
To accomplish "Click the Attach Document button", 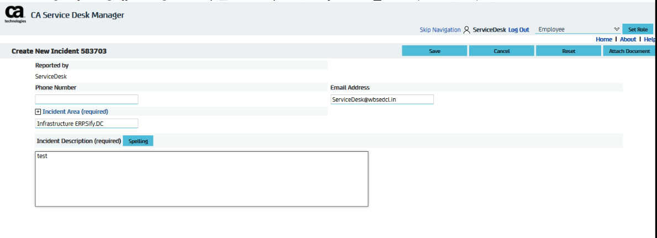I will coord(630,51).
